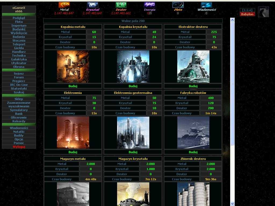Click the Kryształ resource icon

pyautogui.click(x=92, y=5)
